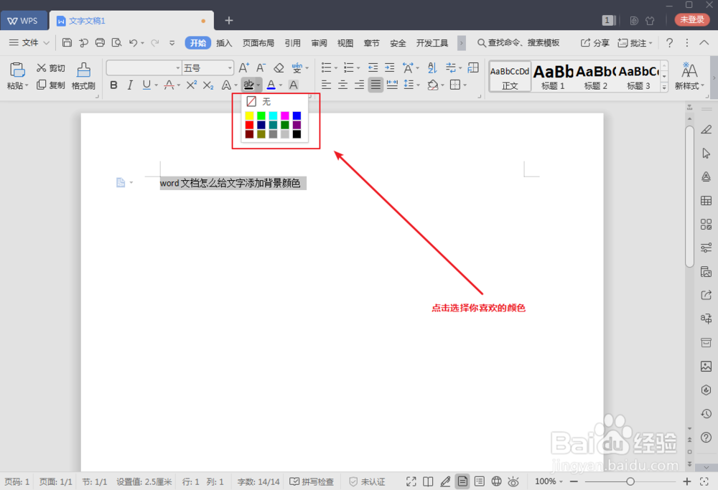Click the Sort (排序) icon in toolbar

click(x=432, y=67)
